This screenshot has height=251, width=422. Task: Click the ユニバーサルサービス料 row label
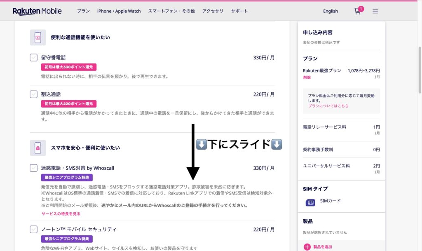coord(326,166)
